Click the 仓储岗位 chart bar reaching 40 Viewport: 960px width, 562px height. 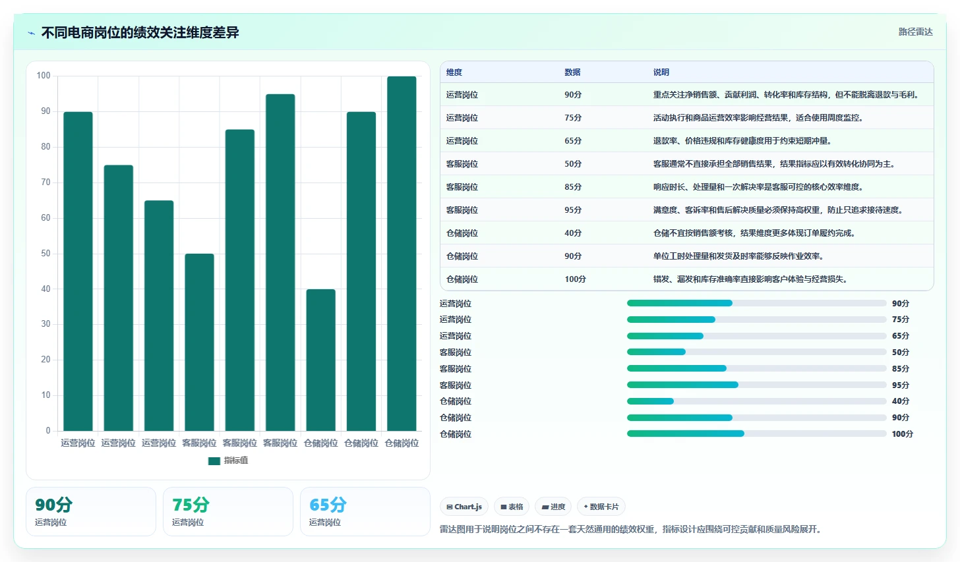click(321, 360)
